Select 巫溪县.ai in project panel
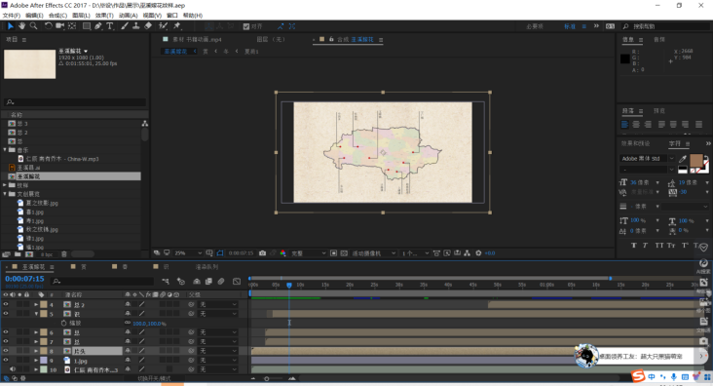713x386 pixels. pyautogui.click(x=28, y=168)
